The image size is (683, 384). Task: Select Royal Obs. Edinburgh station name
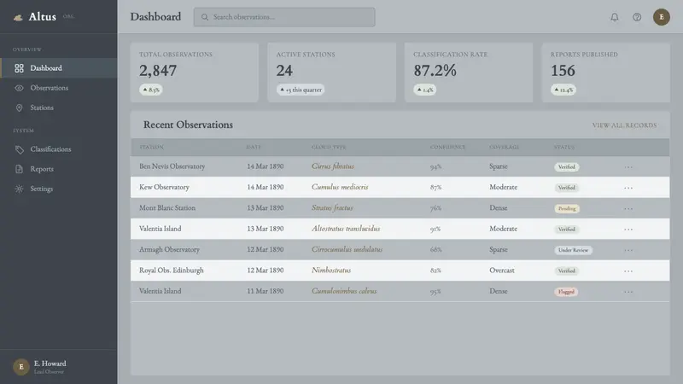click(172, 271)
